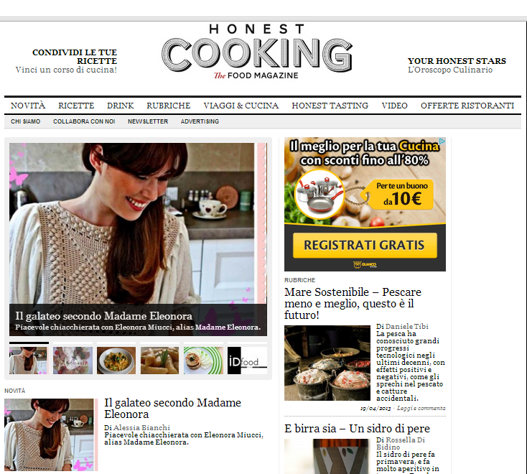Open Offerte Ristoranti menu item
Screen dimensions: 527x474
(x=467, y=106)
